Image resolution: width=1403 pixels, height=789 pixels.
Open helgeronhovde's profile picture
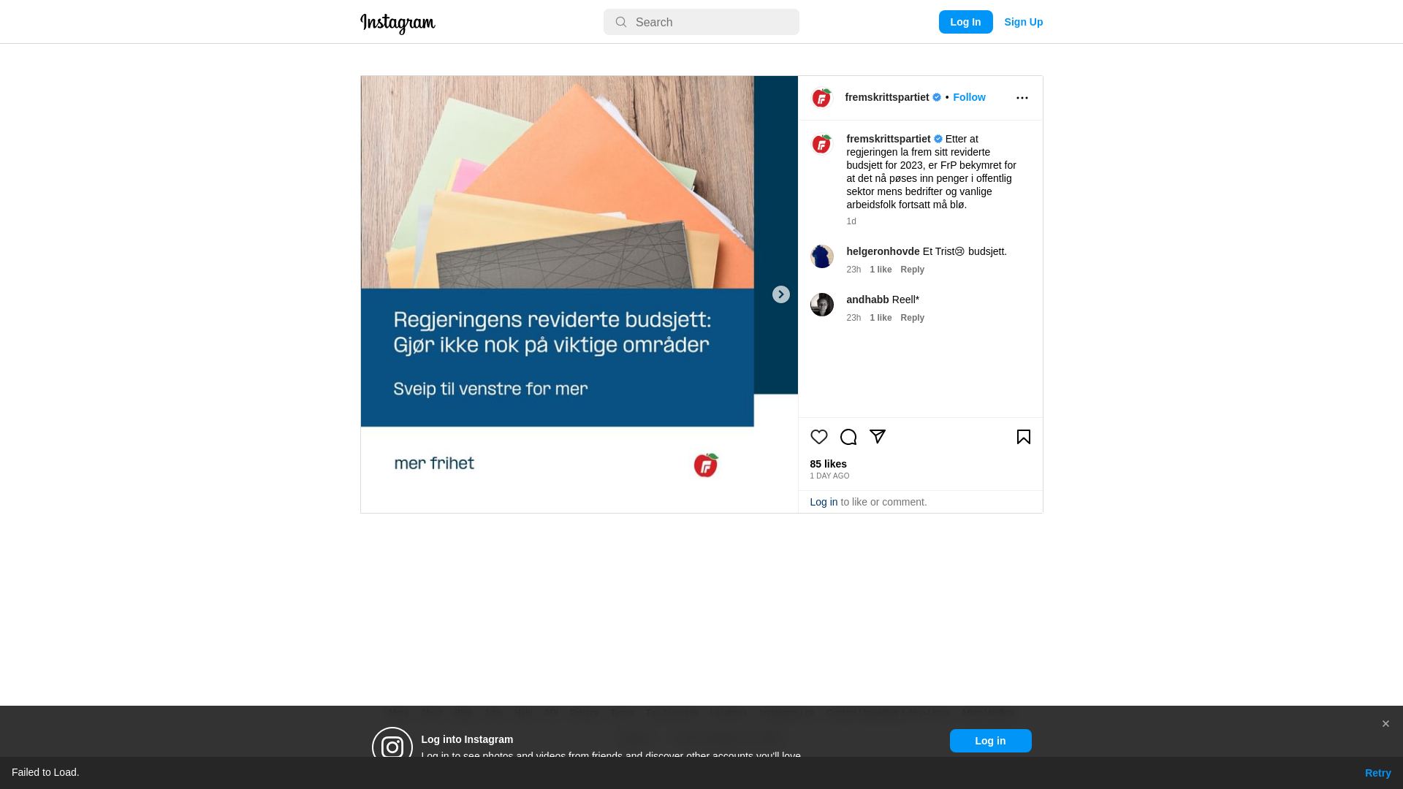pos(822,256)
